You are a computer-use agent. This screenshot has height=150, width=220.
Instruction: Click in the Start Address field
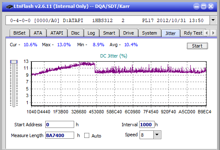(x=60, y=125)
